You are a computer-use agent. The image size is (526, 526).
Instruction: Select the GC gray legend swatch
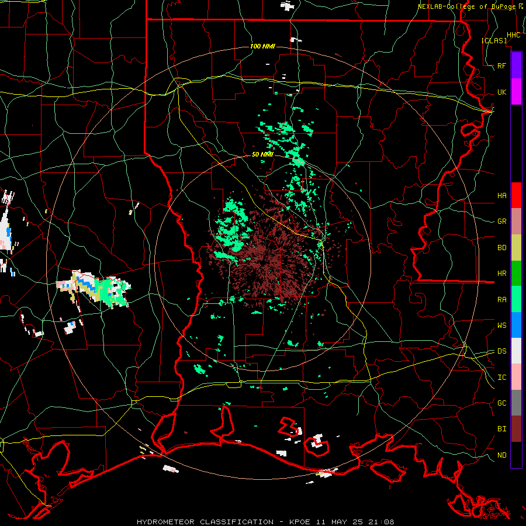(516, 403)
